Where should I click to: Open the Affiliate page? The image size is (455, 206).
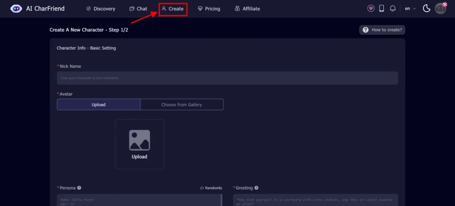tap(247, 8)
